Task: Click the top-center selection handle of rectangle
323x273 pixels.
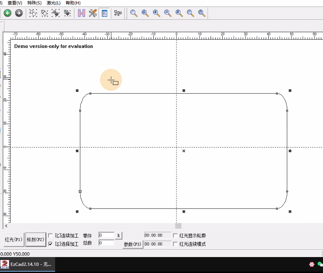Action: click(x=184, y=91)
